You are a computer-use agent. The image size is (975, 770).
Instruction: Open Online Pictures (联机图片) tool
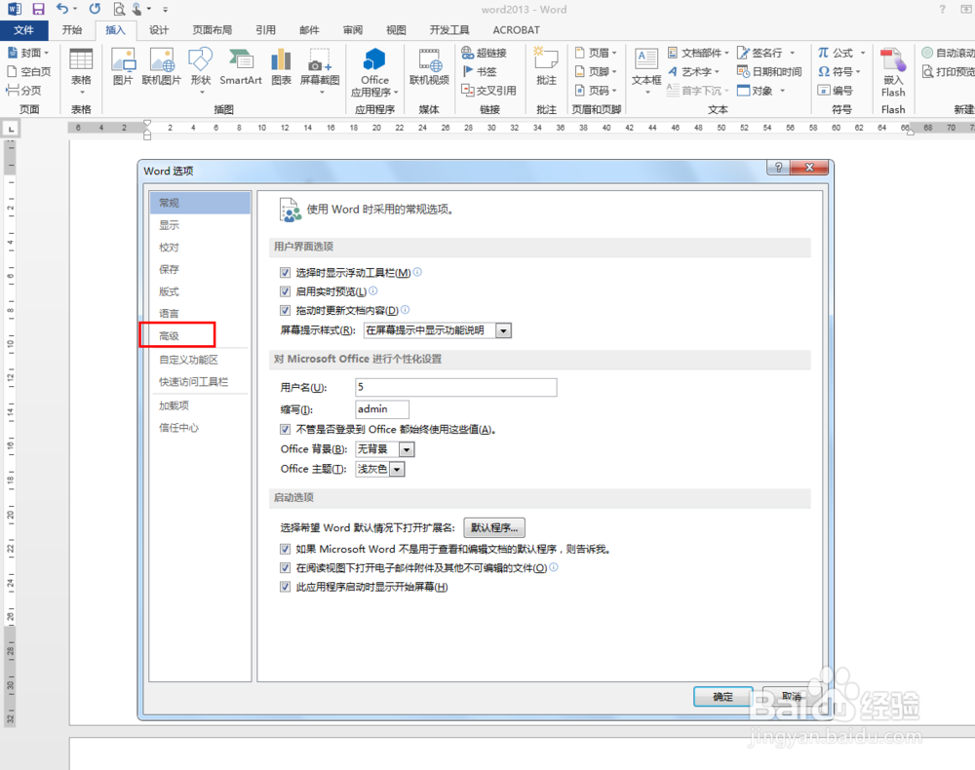pyautogui.click(x=162, y=66)
